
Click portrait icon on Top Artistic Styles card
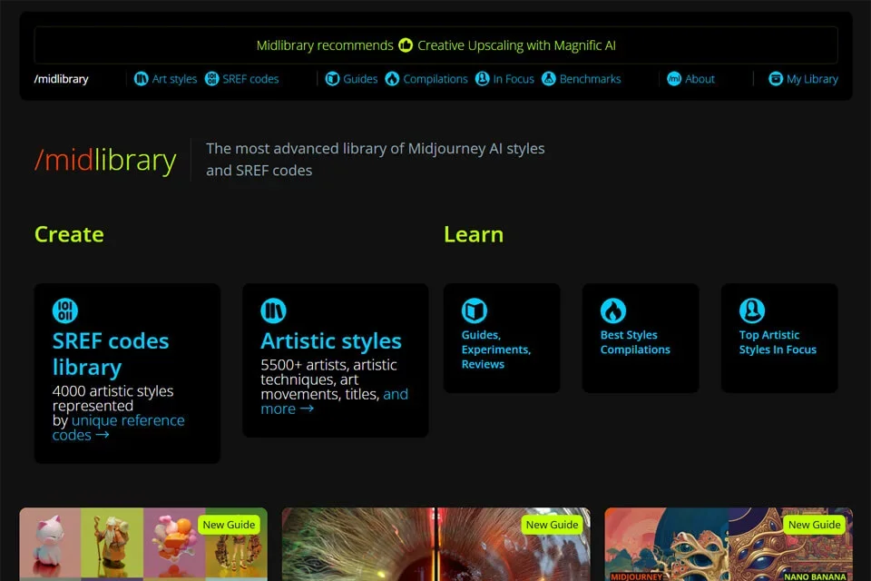click(752, 310)
